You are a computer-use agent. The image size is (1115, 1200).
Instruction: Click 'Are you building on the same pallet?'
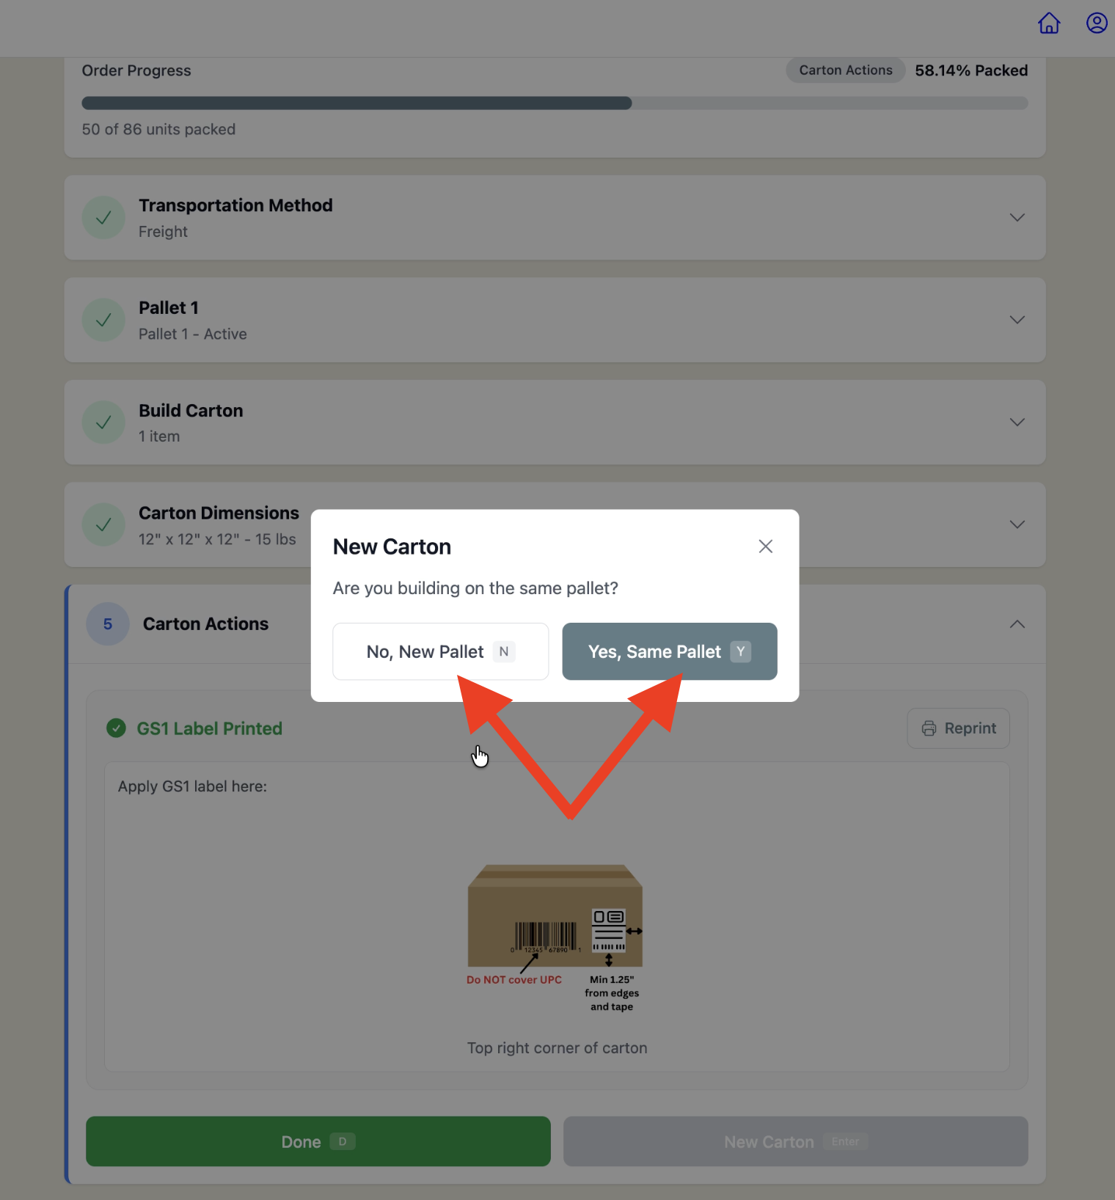475,588
